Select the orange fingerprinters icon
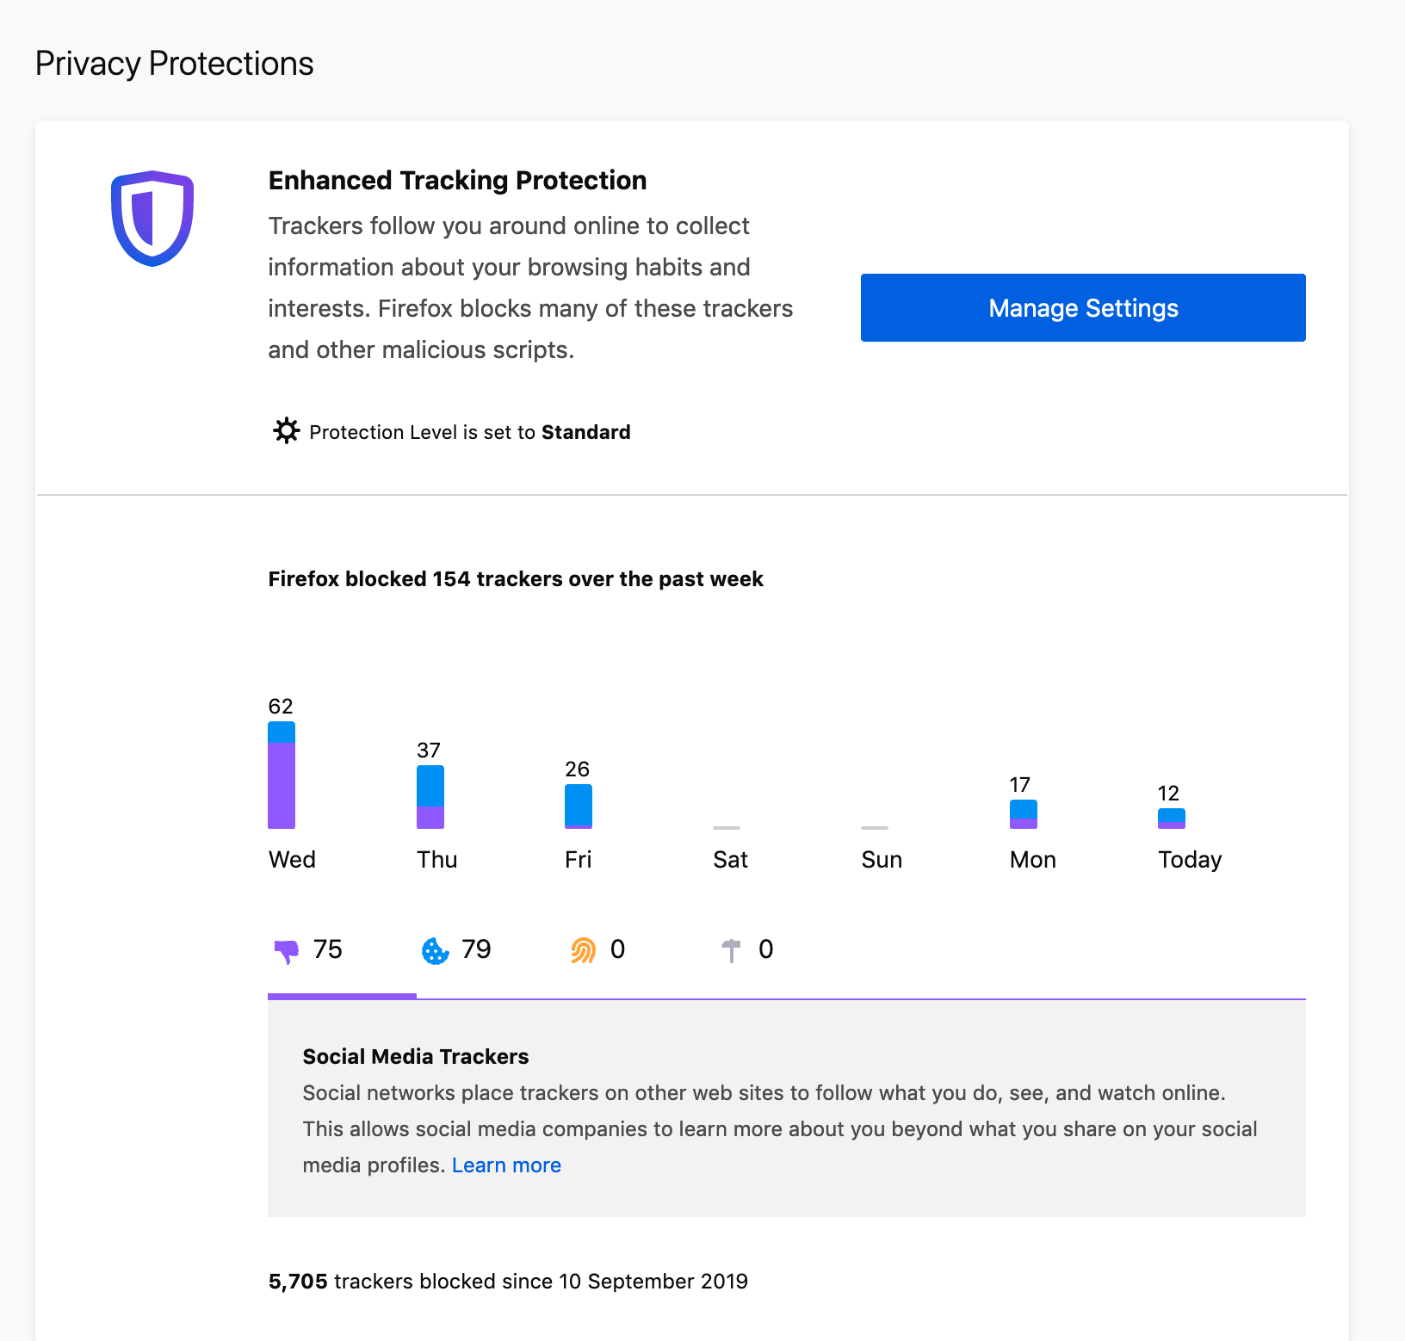The image size is (1405, 1341). point(584,950)
